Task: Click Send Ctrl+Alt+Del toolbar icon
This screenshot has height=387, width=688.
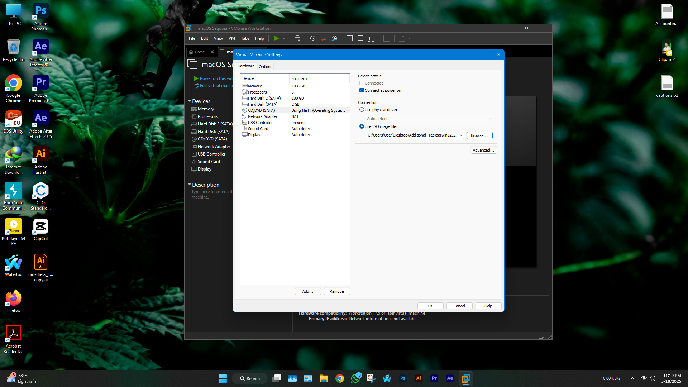Action: point(297,38)
